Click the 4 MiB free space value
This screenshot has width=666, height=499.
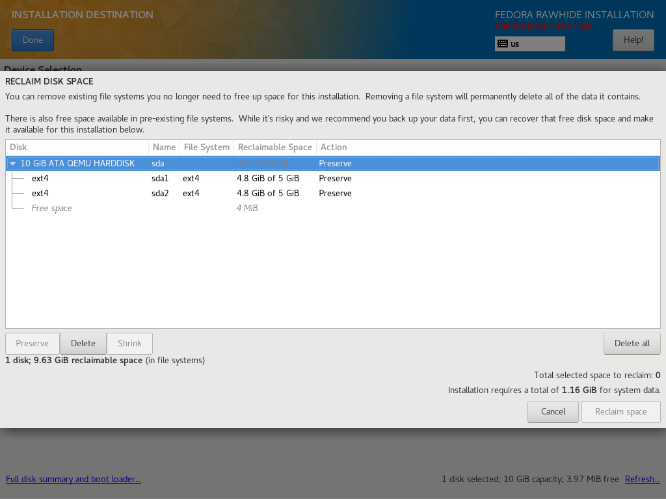click(x=247, y=208)
